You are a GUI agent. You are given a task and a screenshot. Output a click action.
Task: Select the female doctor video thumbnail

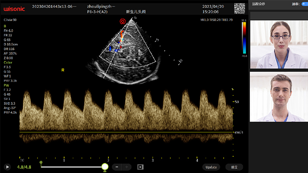click(x=279, y=44)
